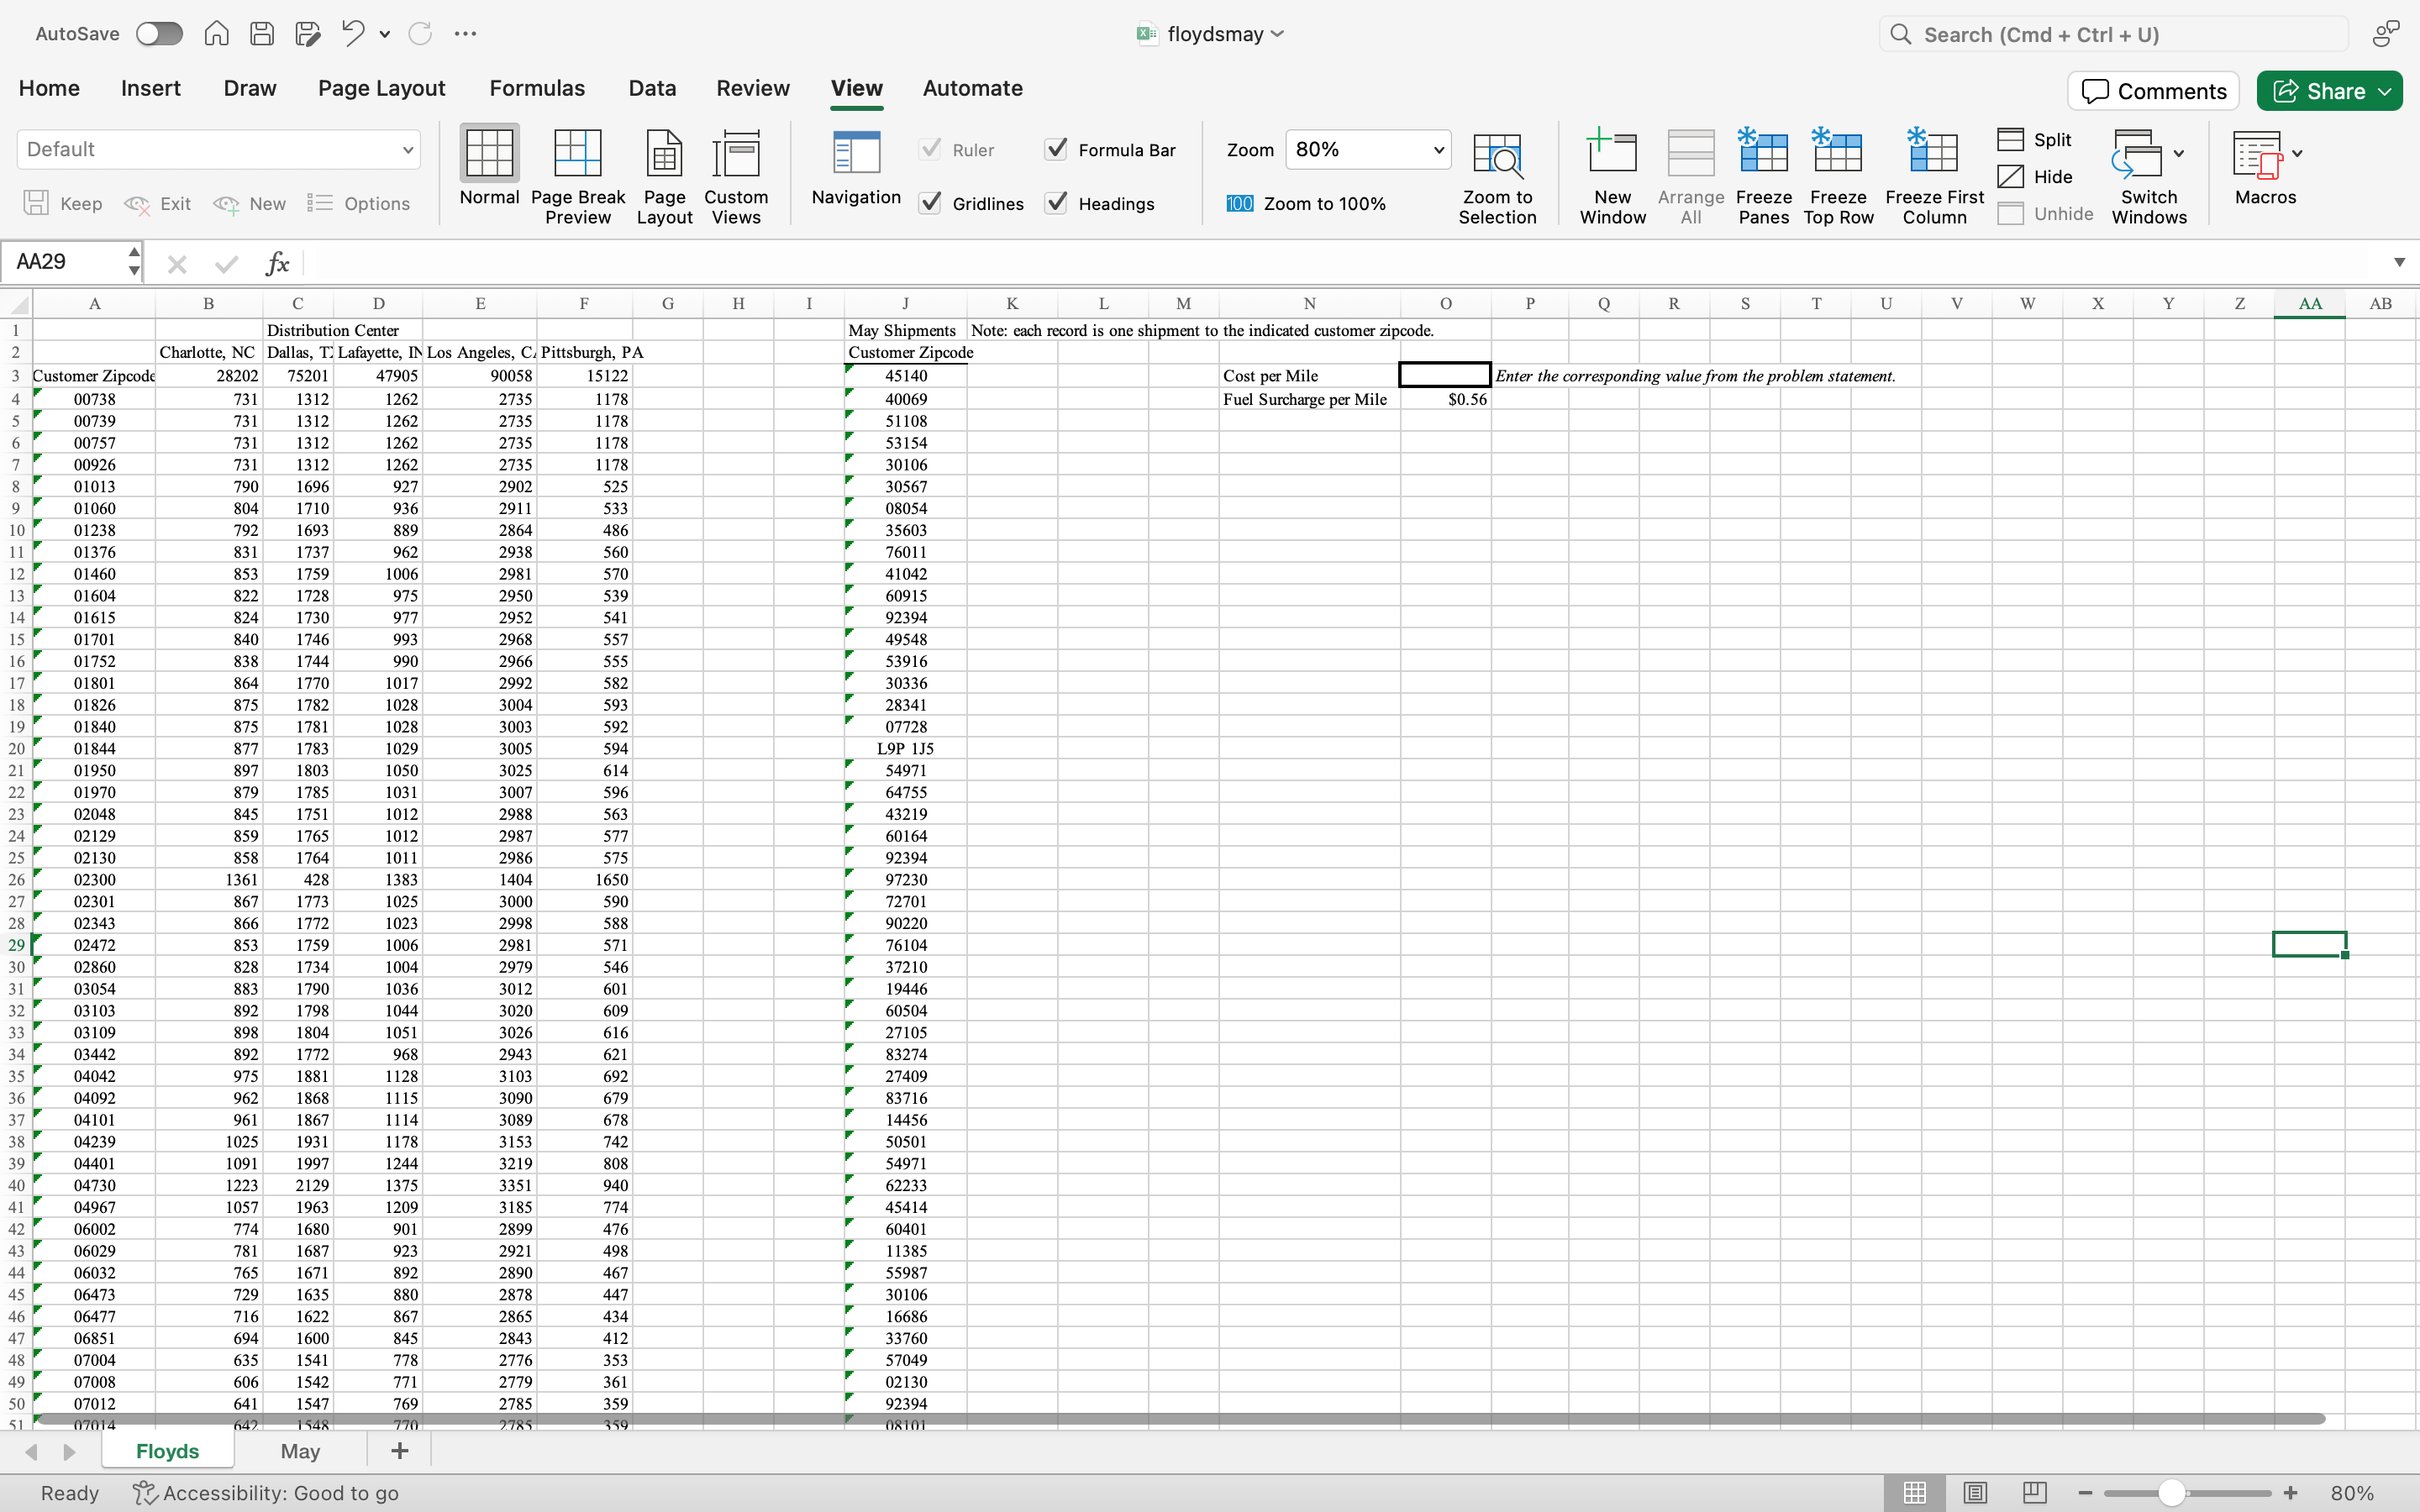Toggle the Gridlines checkbox off
The image size is (2420, 1512).
click(x=930, y=204)
